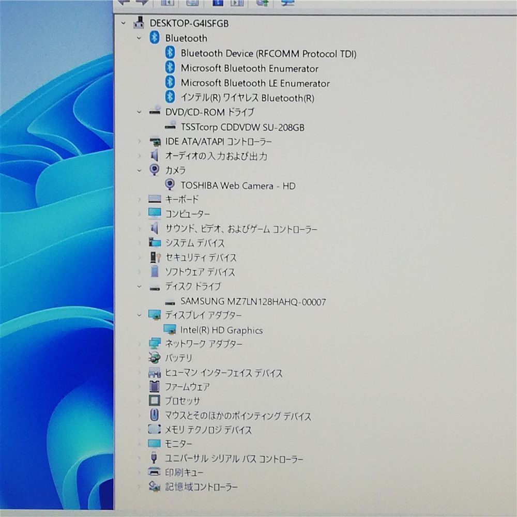The height and width of the screenshot is (517, 517).
Task: Click the ディスク ドライブ icon
Action: pos(154,288)
